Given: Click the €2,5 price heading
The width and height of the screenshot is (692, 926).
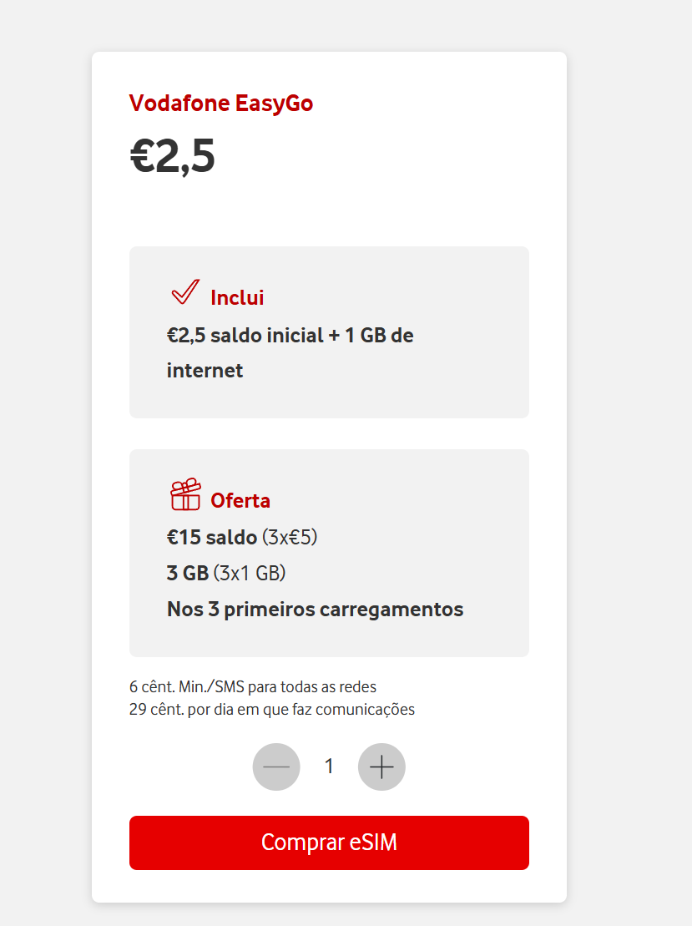Looking at the screenshot, I should [173, 156].
